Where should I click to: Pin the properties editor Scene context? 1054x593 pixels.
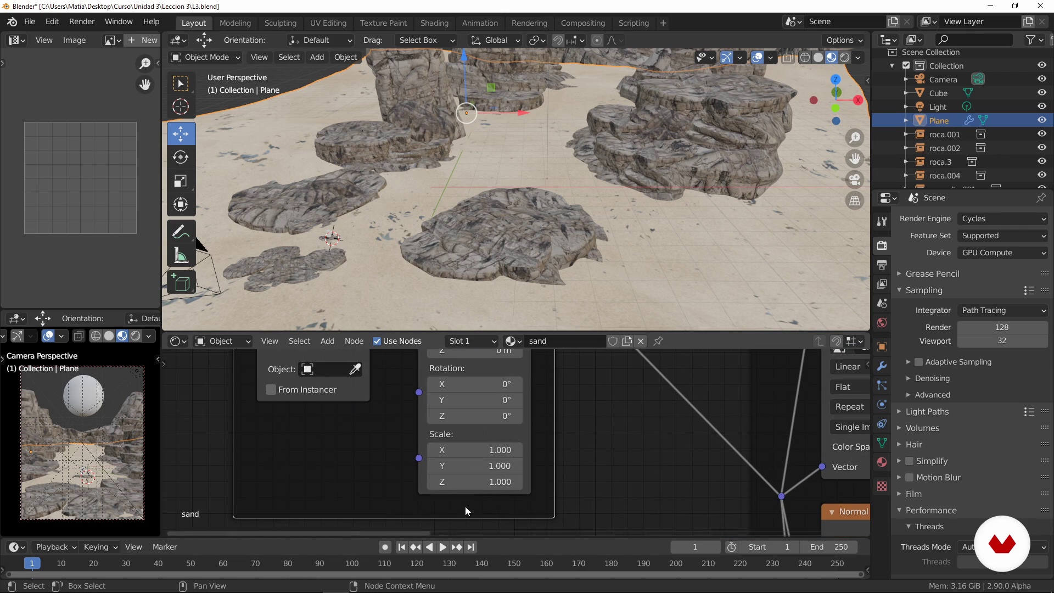click(x=1040, y=198)
